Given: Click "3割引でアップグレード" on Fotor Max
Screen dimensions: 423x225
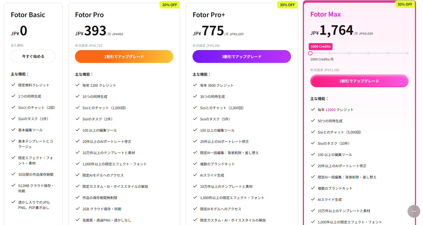Looking at the screenshot, I should [359, 81].
